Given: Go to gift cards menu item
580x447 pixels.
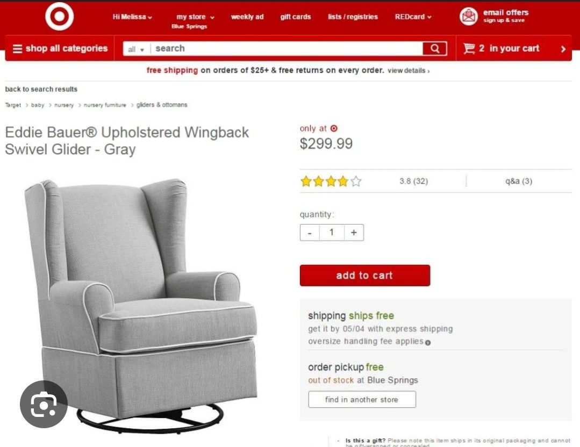Looking at the screenshot, I should [296, 17].
